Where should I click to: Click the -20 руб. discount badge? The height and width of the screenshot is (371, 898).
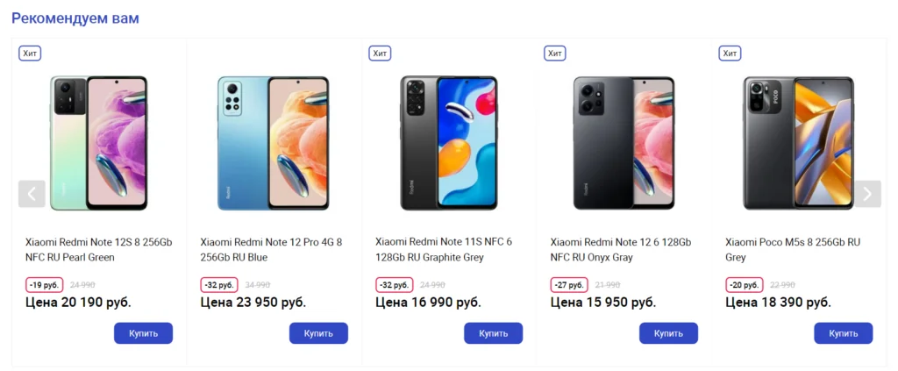click(x=744, y=284)
